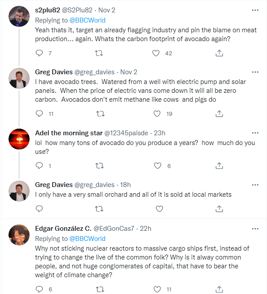
Task: Retweet Adel the morning star's tweet
Action: pyautogui.click(x=99, y=166)
